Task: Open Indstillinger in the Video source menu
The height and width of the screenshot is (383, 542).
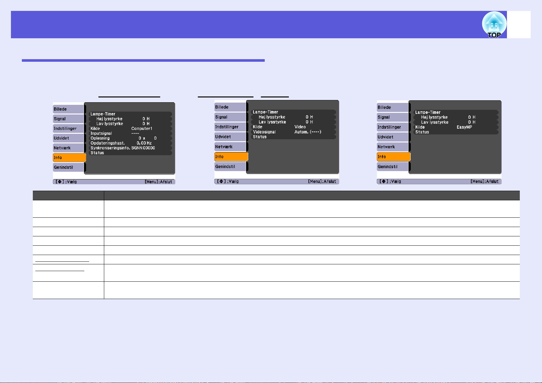Action: 230,127
